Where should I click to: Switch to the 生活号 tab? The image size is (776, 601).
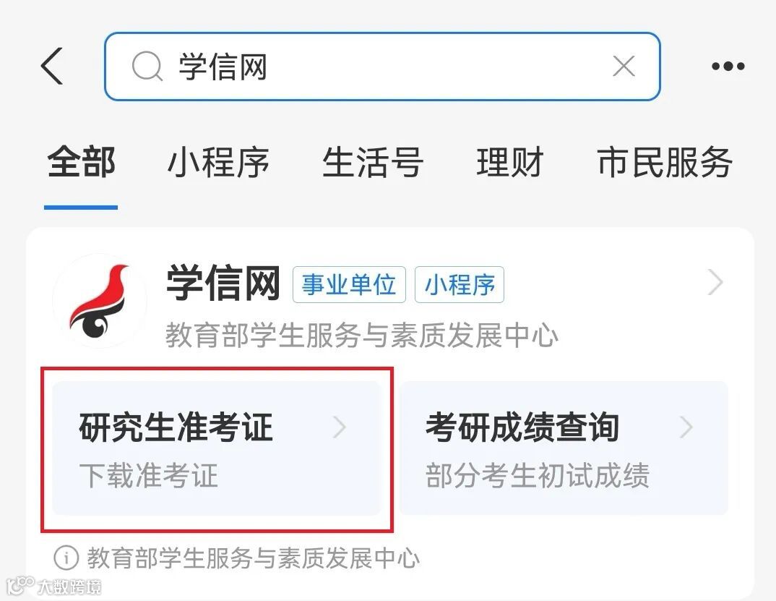[373, 163]
